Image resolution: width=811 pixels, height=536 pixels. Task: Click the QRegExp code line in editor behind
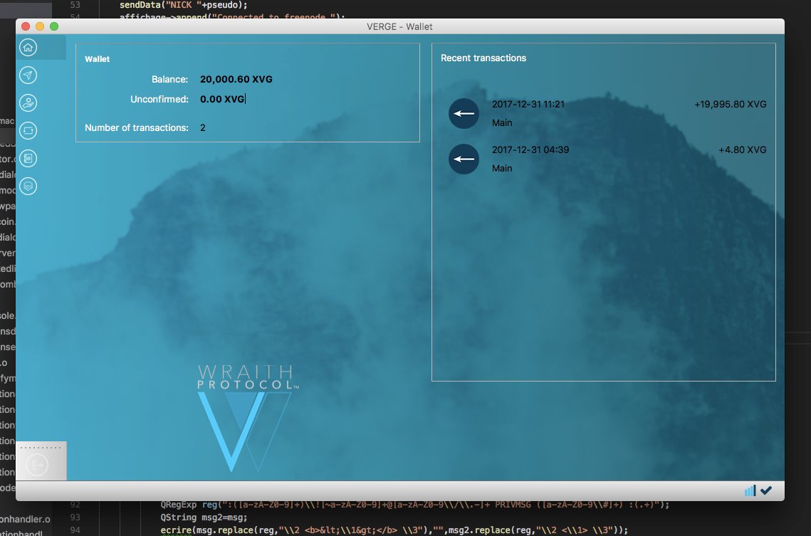click(415, 505)
